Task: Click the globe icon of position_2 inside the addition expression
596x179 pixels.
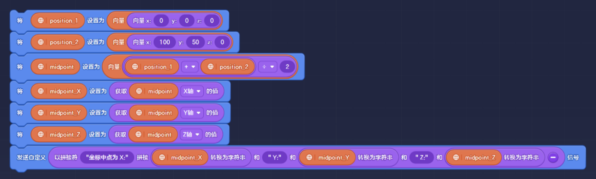Action: click(211, 67)
